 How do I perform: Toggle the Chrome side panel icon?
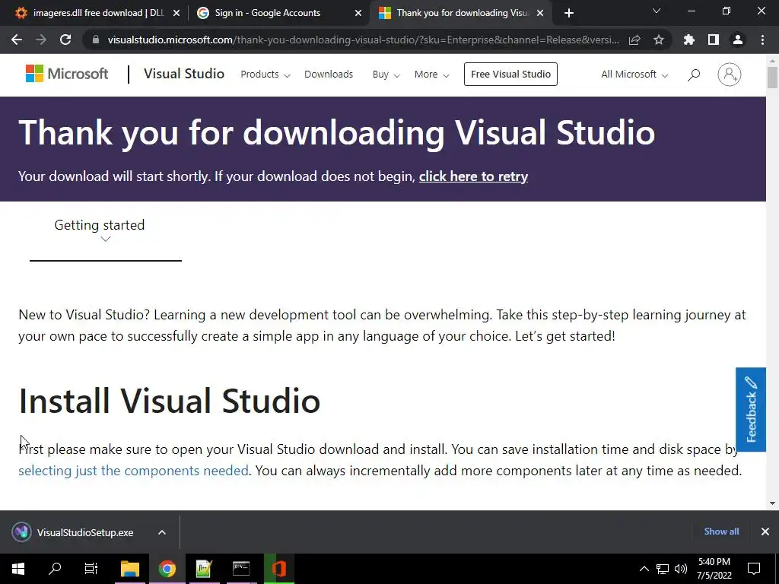[714, 40]
